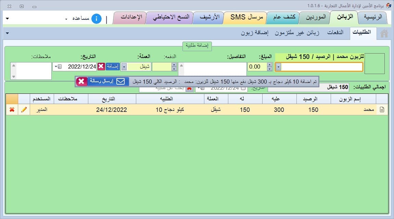Open the إضافة زبون add customer sub-tab

[255, 33]
